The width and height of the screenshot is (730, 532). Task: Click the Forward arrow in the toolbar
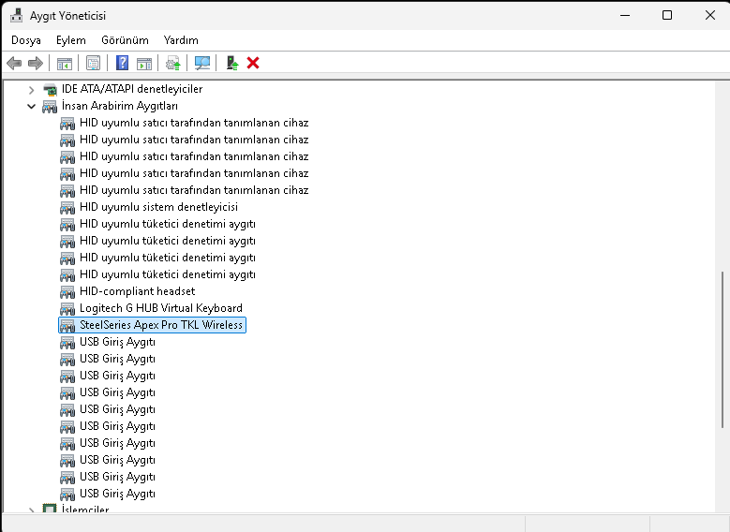pos(36,63)
